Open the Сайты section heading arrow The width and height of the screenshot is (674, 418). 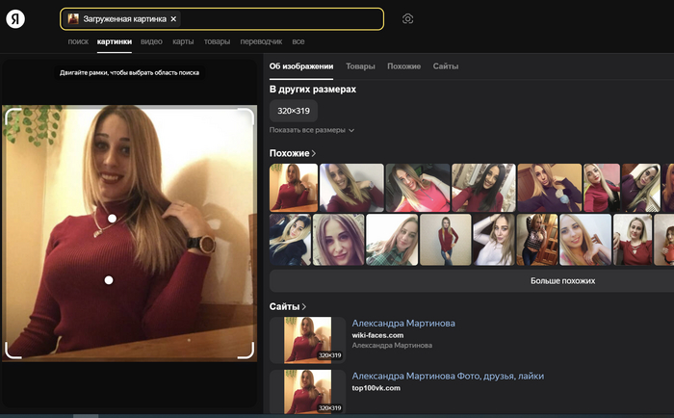click(304, 306)
